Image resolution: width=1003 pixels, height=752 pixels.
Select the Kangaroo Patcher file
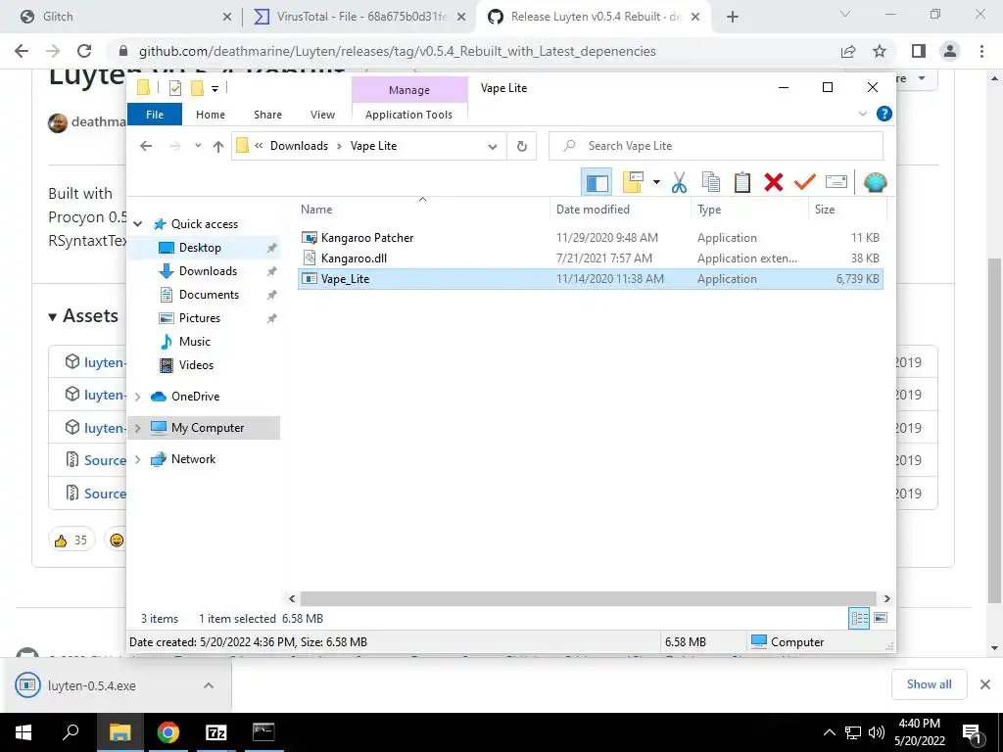591,238
